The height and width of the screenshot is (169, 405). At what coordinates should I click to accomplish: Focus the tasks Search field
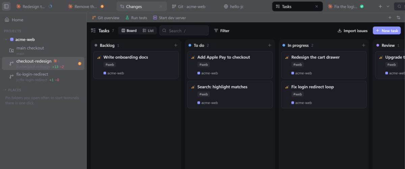pyautogui.click(x=184, y=31)
